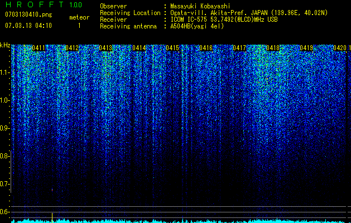The width and height of the screenshot is (351, 223).
Task: Click the 0416 time marker
Action: (x=206, y=48)
